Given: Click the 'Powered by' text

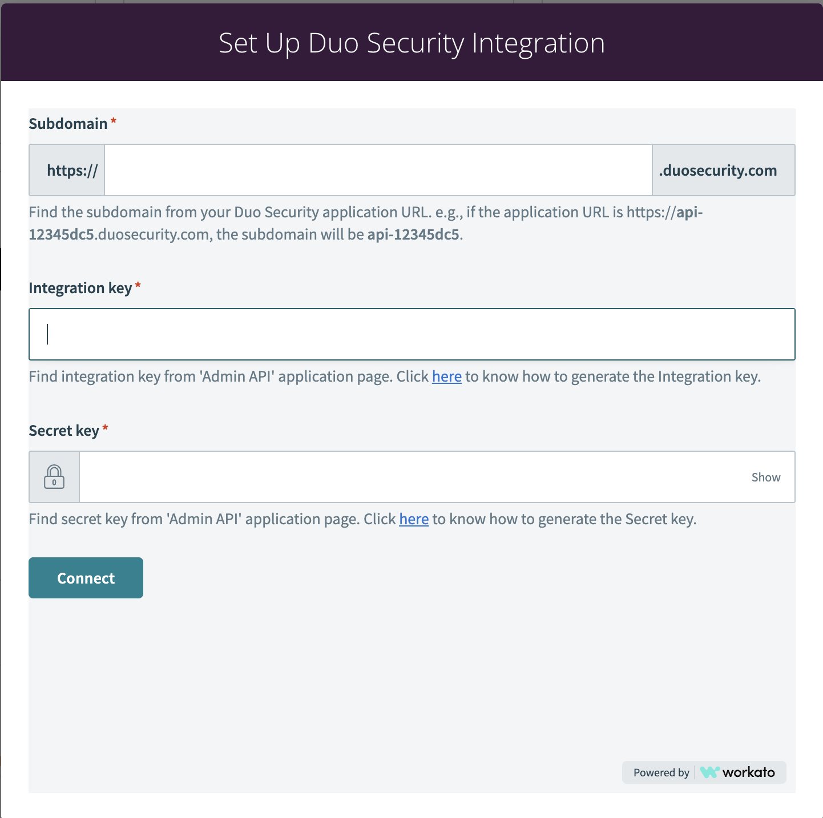Looking at the screenshot, I should tap(661, 772).
